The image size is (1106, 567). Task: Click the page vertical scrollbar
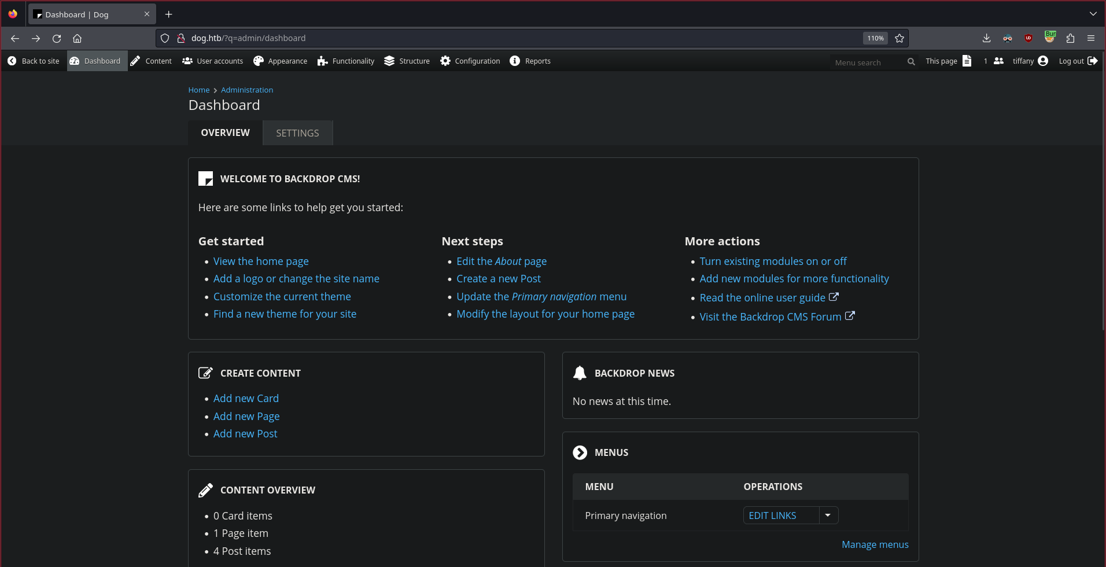point(1103,191)
